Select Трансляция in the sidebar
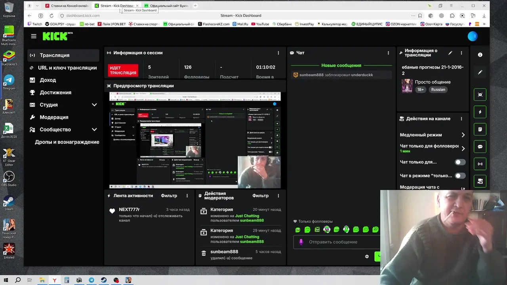Image resolution: width=507 pixels, height=285 pixels. [63, 55]
